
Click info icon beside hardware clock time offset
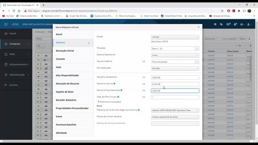[x=139, y=110]
